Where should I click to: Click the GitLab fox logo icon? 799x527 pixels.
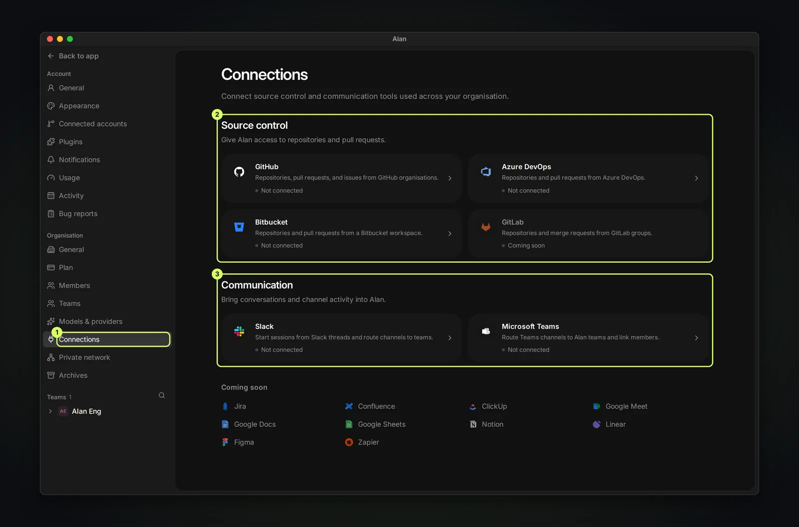pos(486,227)
